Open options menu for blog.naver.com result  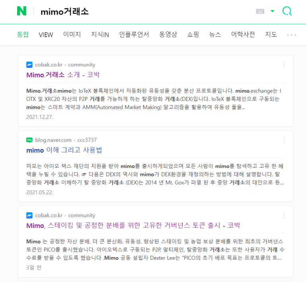[284, 140]
